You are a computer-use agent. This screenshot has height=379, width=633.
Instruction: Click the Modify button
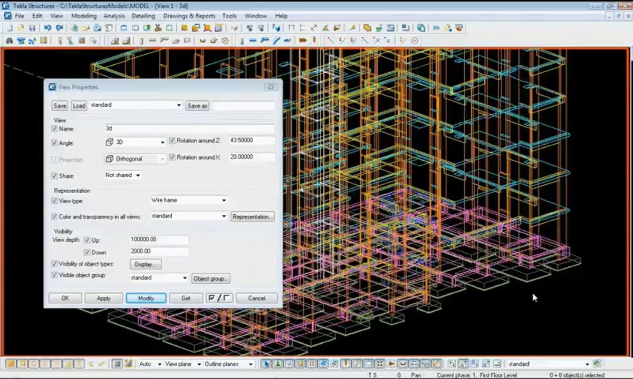tap(146, 298)
